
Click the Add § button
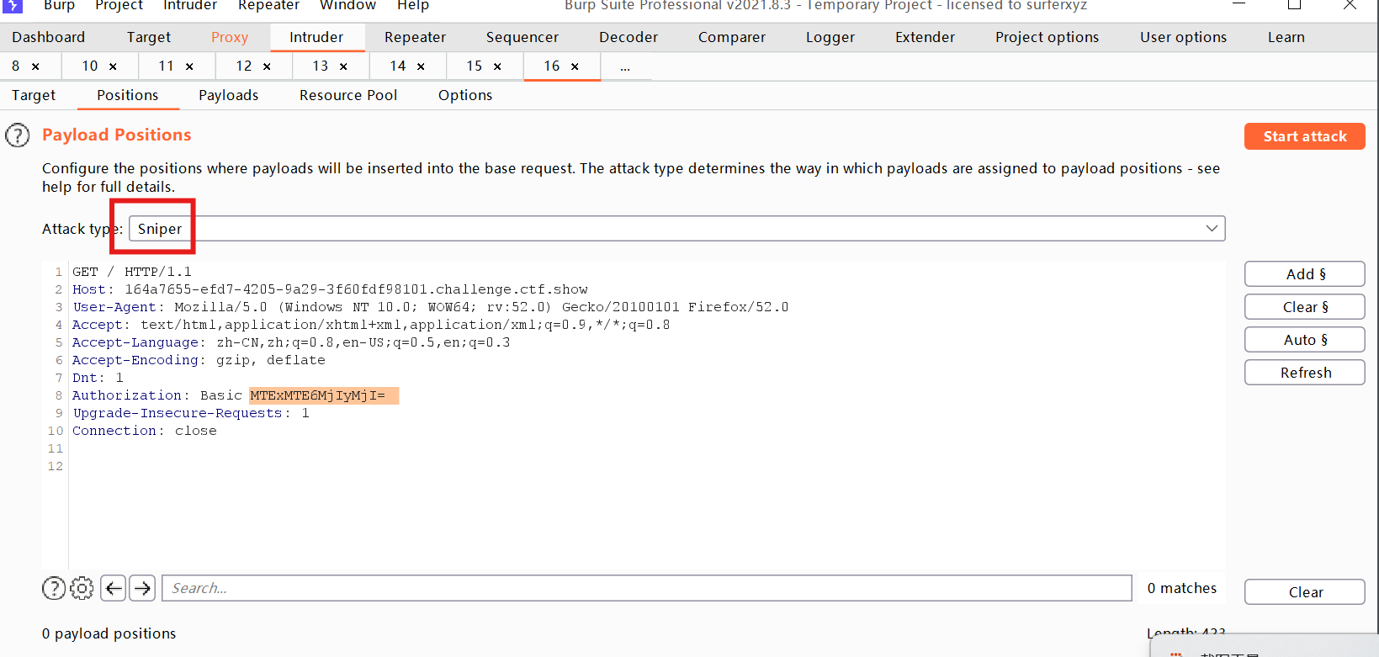1305,274
